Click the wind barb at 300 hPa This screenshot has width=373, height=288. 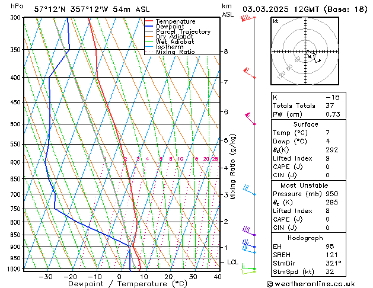(247, 19)
